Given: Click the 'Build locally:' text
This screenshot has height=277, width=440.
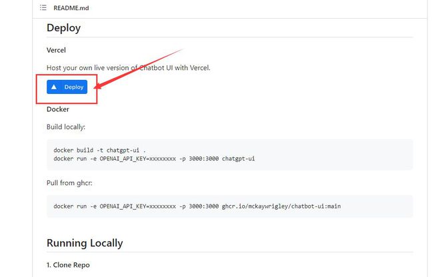Looking at the screenshot, I should click(x=65, y=127).
